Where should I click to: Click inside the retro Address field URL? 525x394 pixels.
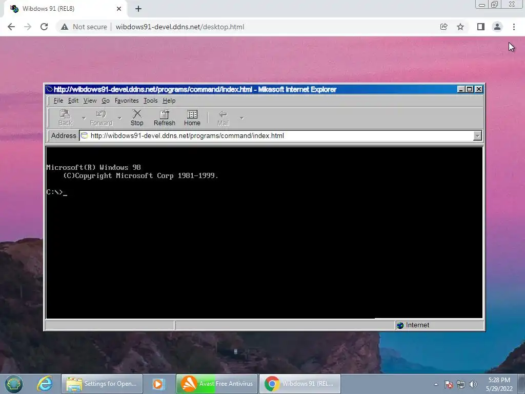coord(187,135)
